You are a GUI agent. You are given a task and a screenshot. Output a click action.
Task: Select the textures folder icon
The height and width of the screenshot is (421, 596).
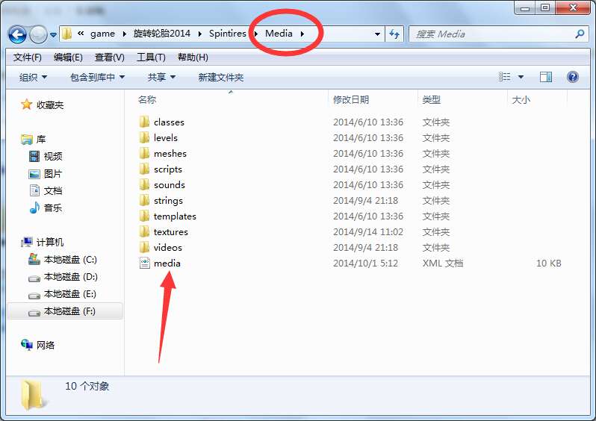tap(144, 232)
